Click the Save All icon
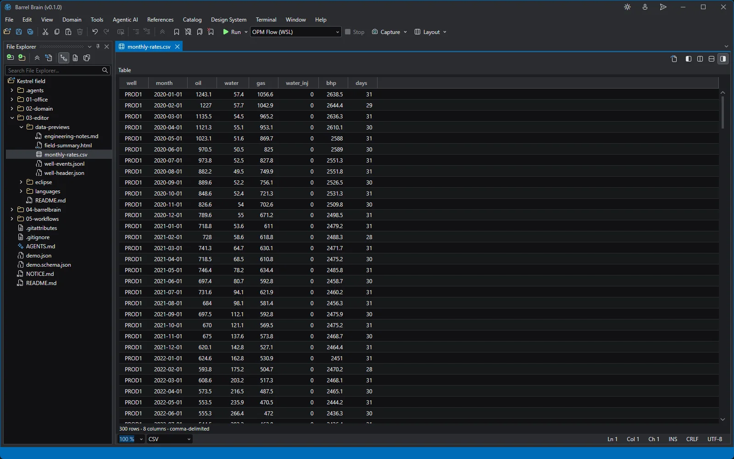 [30, 32]
